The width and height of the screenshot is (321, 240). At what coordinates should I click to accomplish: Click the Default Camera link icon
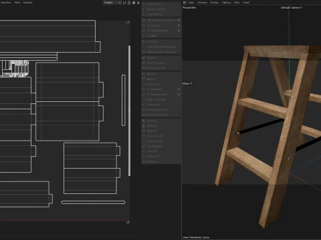point(302,7)
